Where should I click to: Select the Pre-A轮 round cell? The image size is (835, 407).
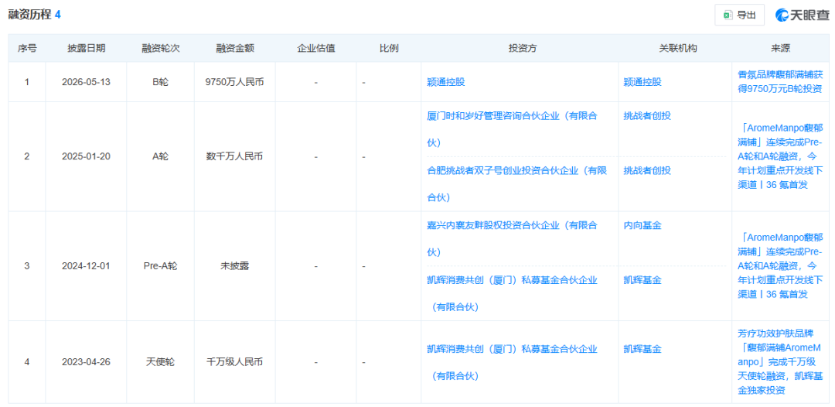click(160, 266)
